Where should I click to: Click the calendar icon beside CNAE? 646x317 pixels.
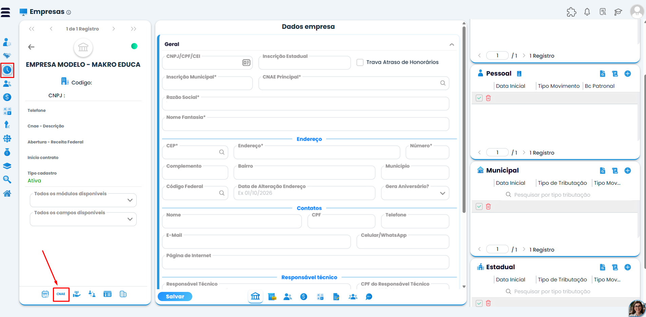(x=45, y=294)
